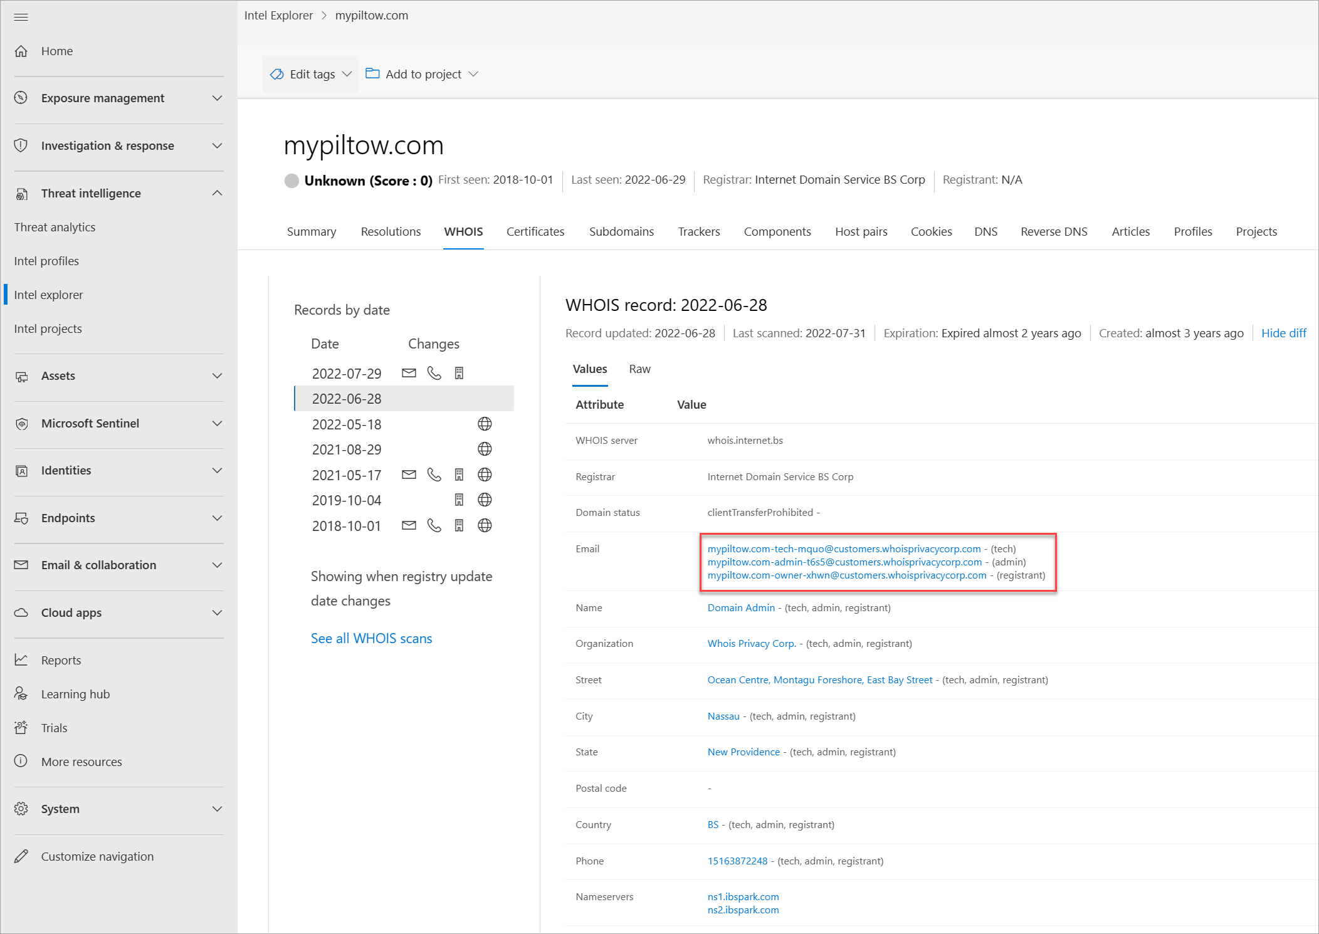Click the Domain Admin name link
The height and width of the screenshot is (934, 1319).
[741, 608]
